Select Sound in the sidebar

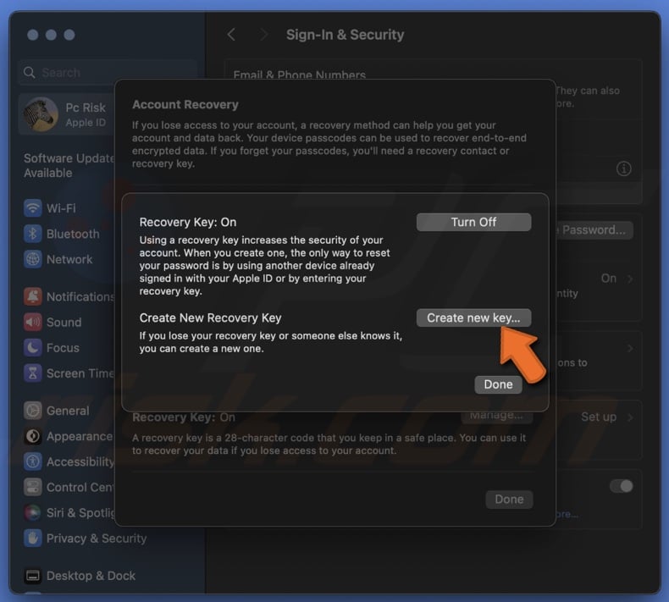64,322
